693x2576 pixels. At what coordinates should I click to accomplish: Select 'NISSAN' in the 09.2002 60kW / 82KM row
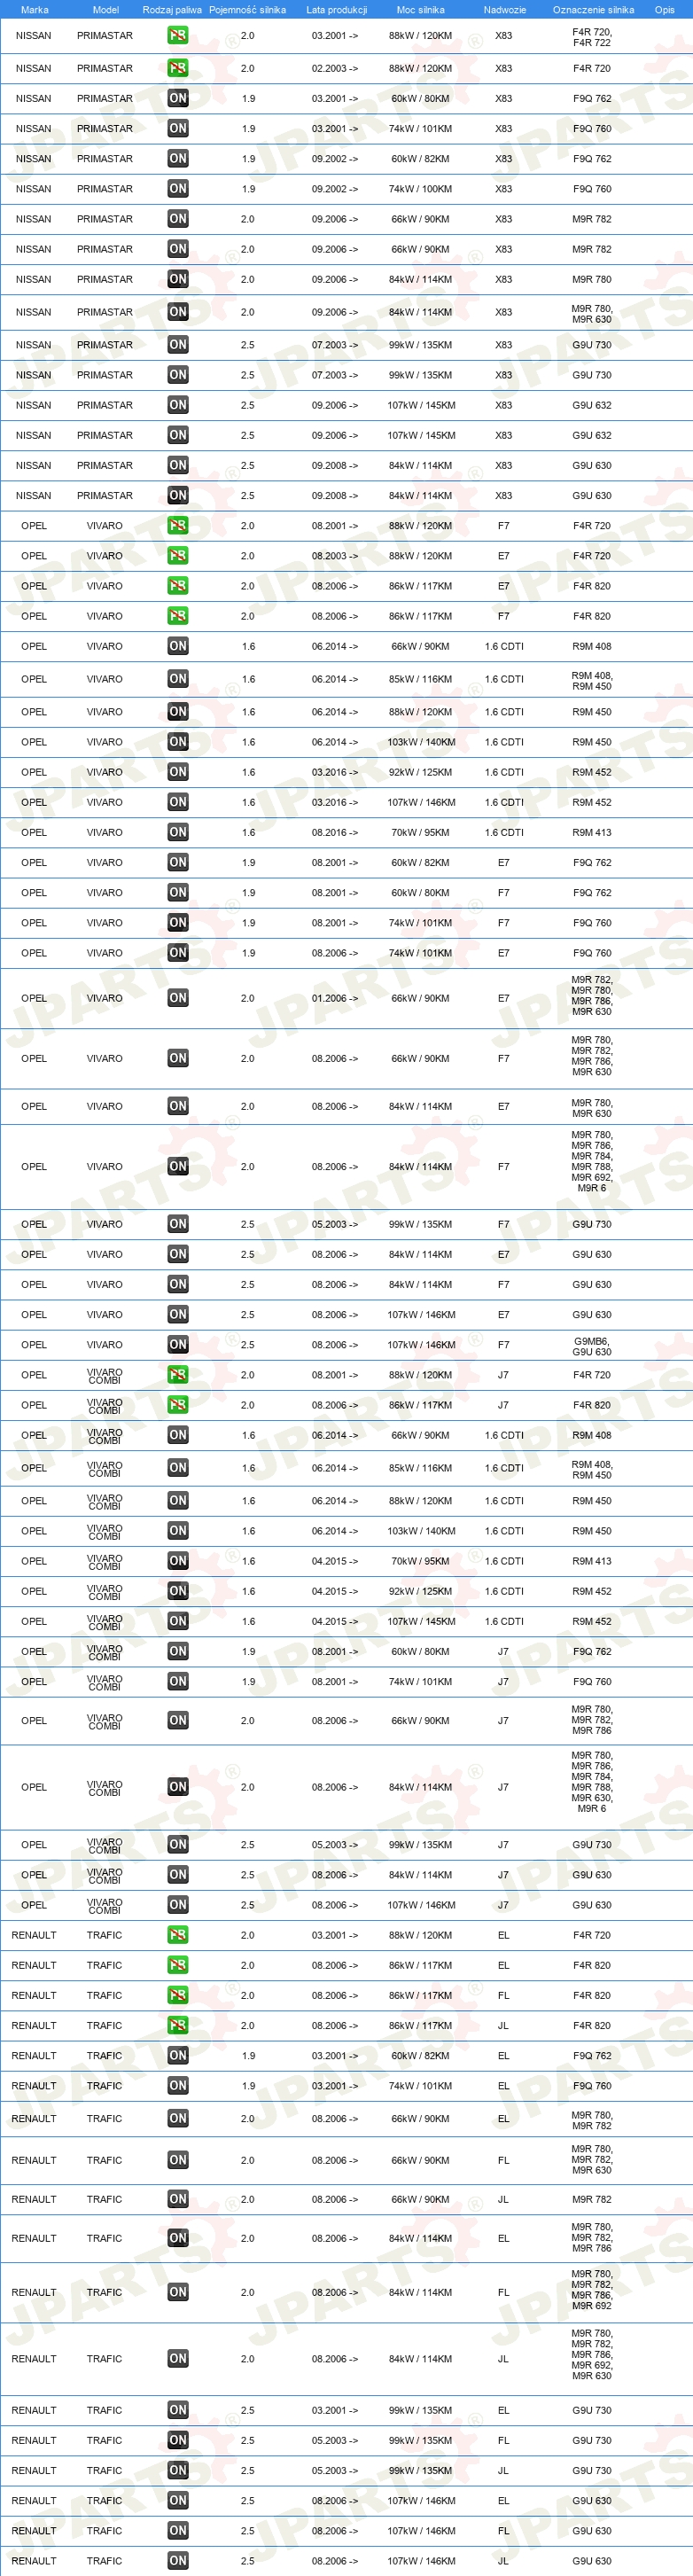tap(34, 158)
